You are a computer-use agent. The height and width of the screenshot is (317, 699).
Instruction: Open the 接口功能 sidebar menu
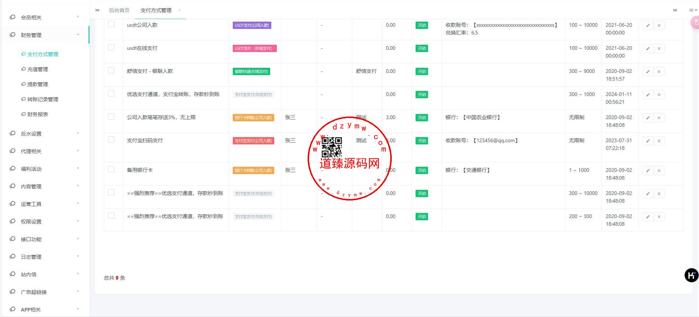point(45,239)
